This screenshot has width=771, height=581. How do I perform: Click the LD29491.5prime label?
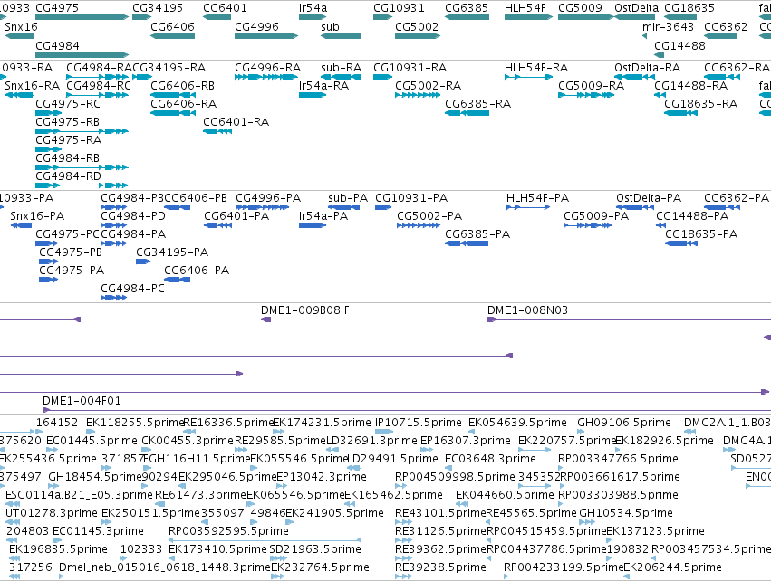click(392, 459)
